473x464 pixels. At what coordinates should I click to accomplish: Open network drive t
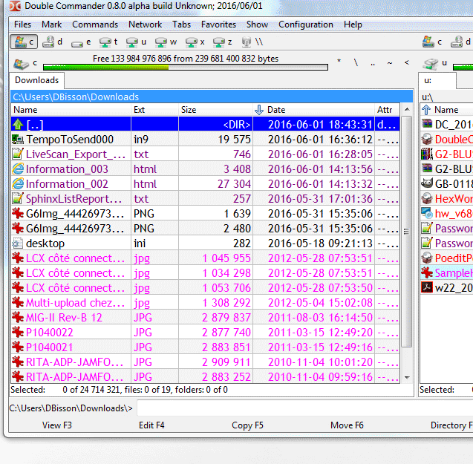[x=108, y=42]
